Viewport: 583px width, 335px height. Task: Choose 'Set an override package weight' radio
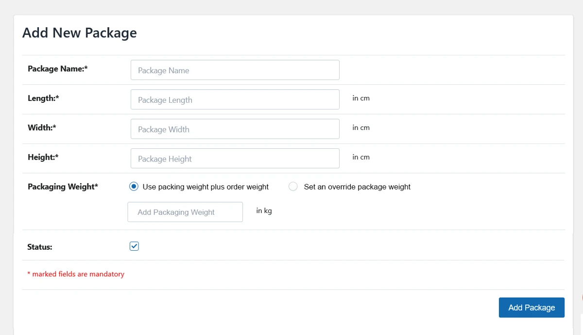tap(293, 187)
